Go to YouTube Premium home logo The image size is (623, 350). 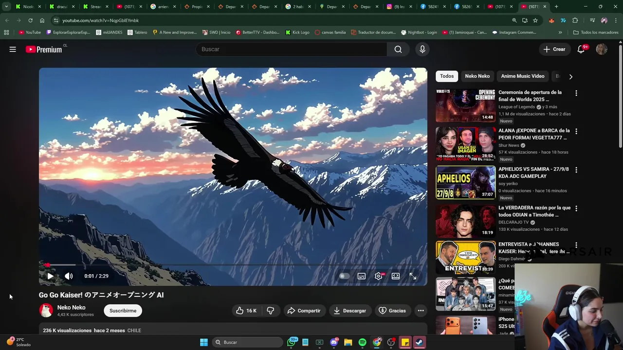click(44, 49)
